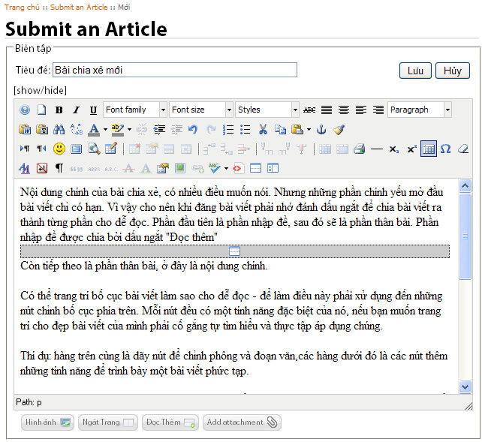Click the cut scissors icon
482x442 pixels.
point(263,129)
